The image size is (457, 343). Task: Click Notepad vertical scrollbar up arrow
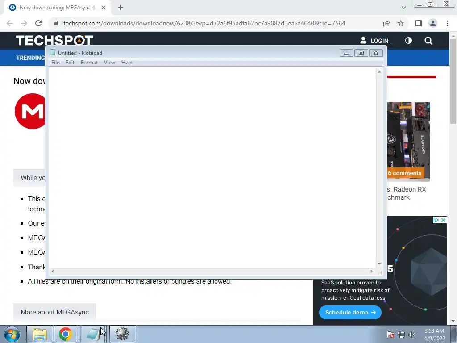point(379,72)
